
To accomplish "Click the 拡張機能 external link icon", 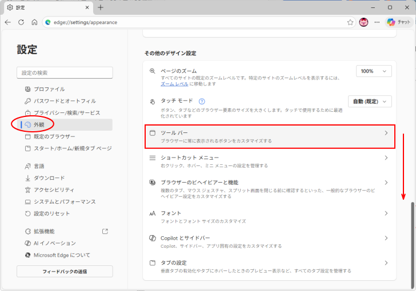I will tap(105, 231).
